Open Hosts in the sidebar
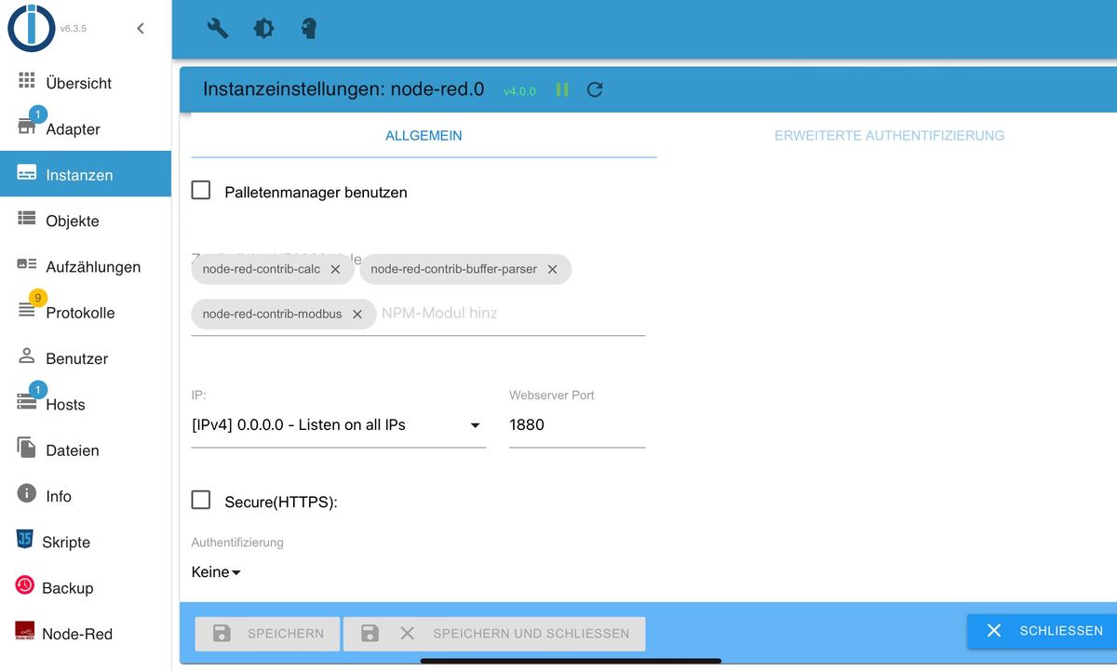This screenshot has height=671, width=1117. [x=86, y=404]
